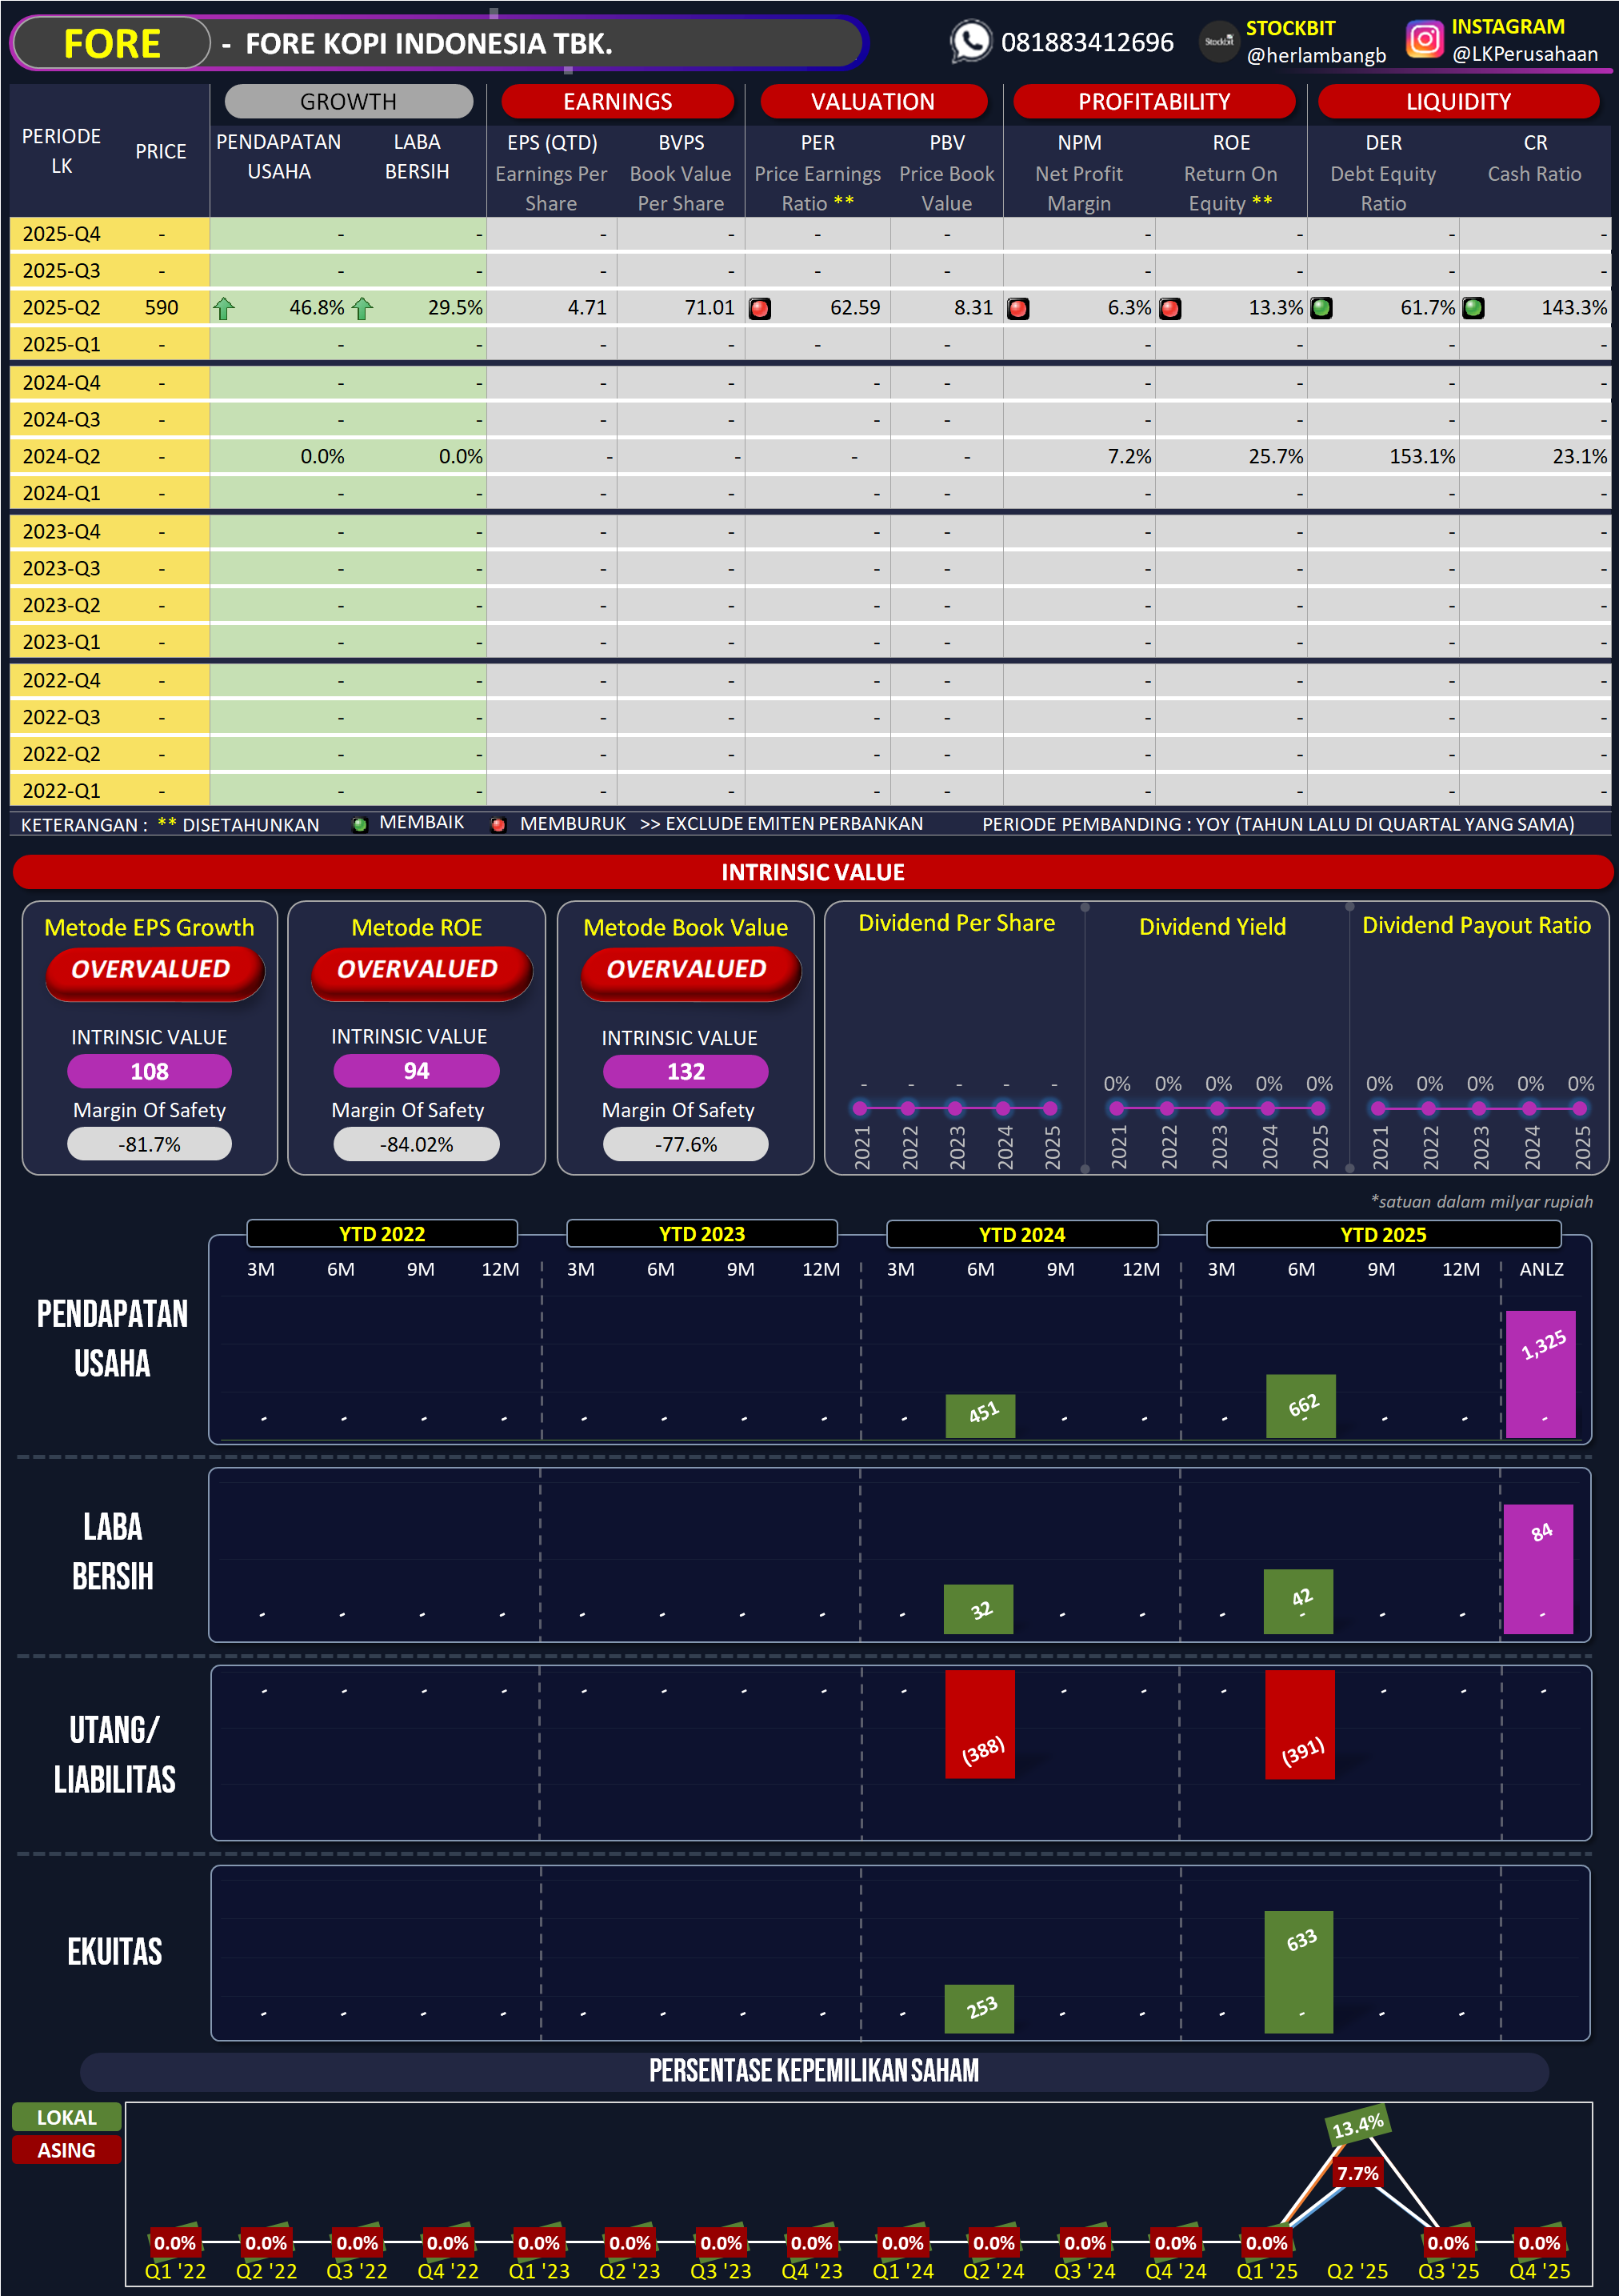Click the Instagram logo icon
1619x2296 pixels.
[x=1424, y=40]
